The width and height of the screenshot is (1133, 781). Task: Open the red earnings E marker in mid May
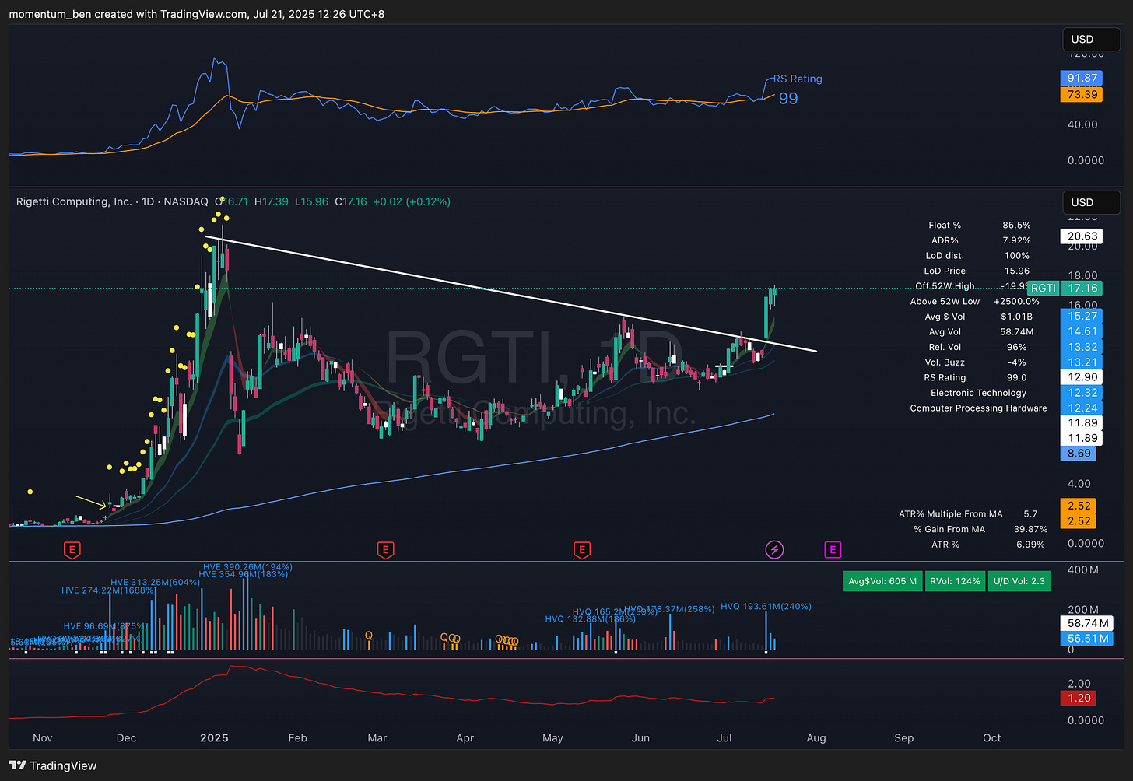pos(581,550)
